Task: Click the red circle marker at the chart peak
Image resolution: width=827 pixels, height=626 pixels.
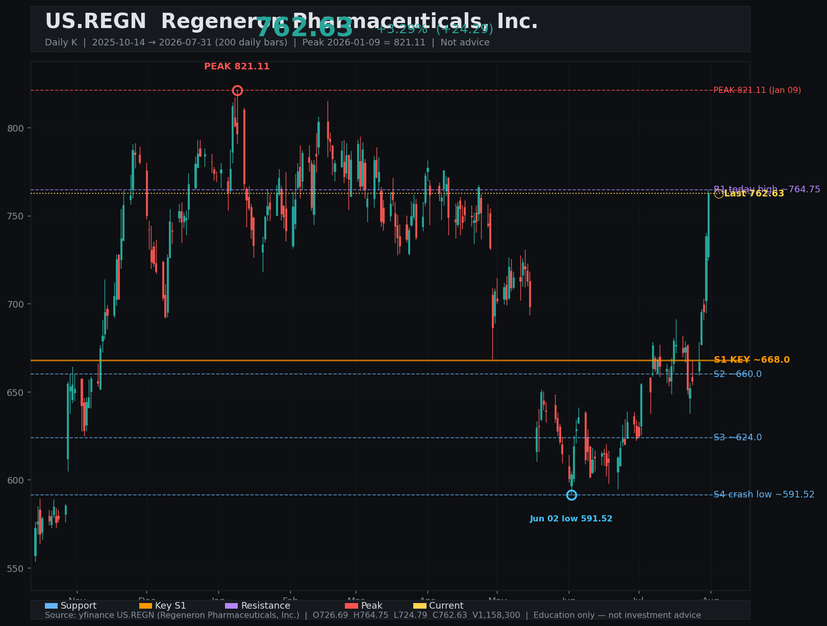Action: tap(237, 91)
